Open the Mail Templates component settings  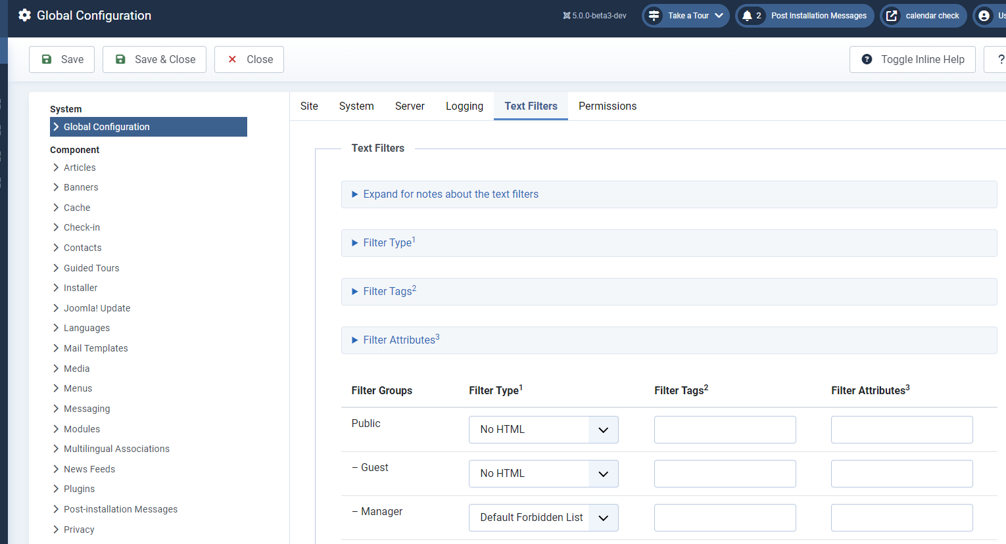(96, 348)
